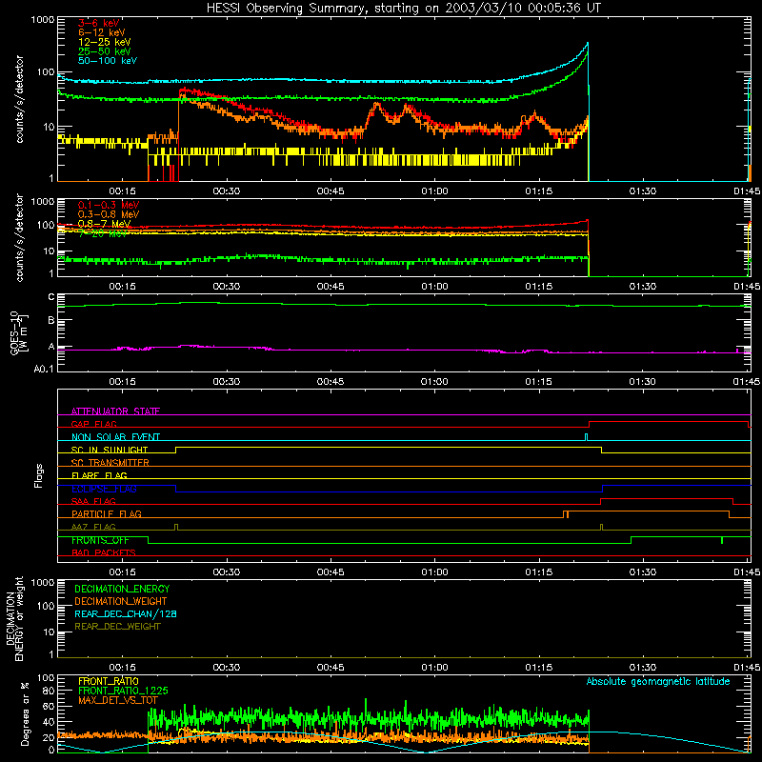Click the 'HESSI Observing Summary' plot title
Image resolution: width=762 pixels, height=762 pixels.
(403, 8)
